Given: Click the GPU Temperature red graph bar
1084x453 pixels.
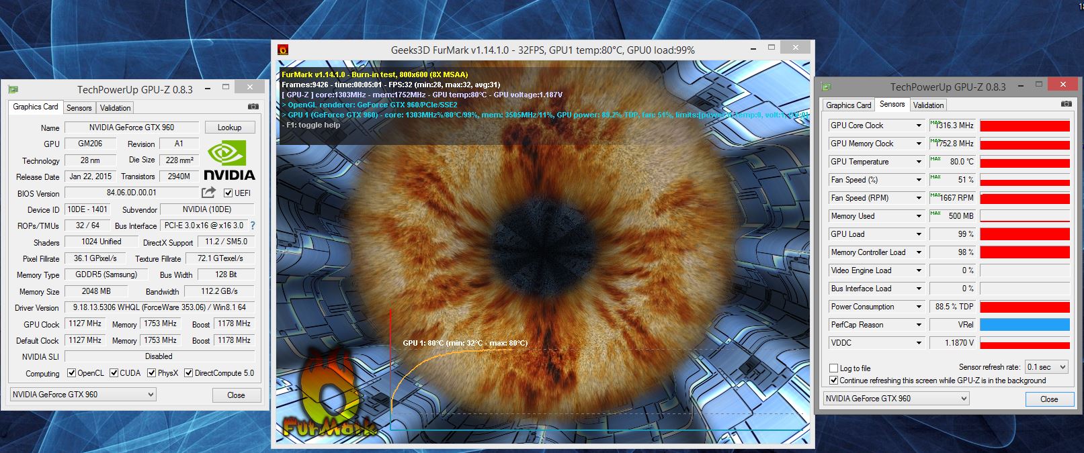Looking at the screenshot, I should point(1024,162).
